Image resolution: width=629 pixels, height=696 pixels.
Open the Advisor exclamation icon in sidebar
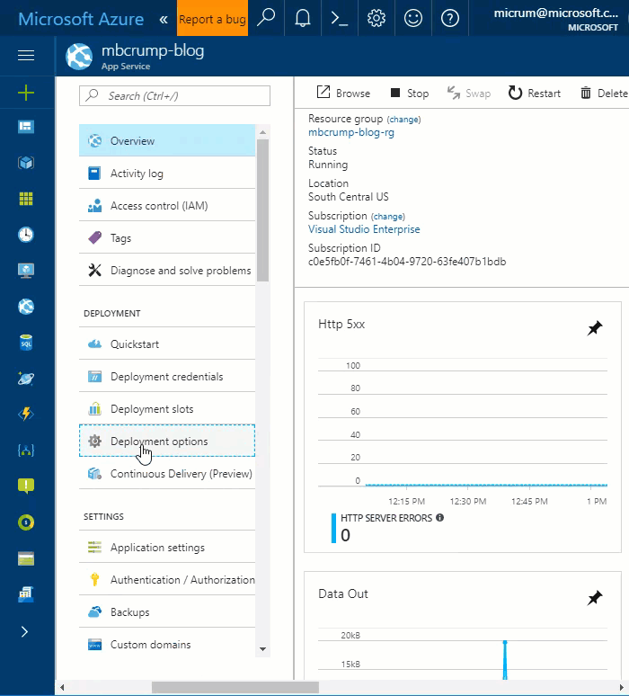pos(26,486)
